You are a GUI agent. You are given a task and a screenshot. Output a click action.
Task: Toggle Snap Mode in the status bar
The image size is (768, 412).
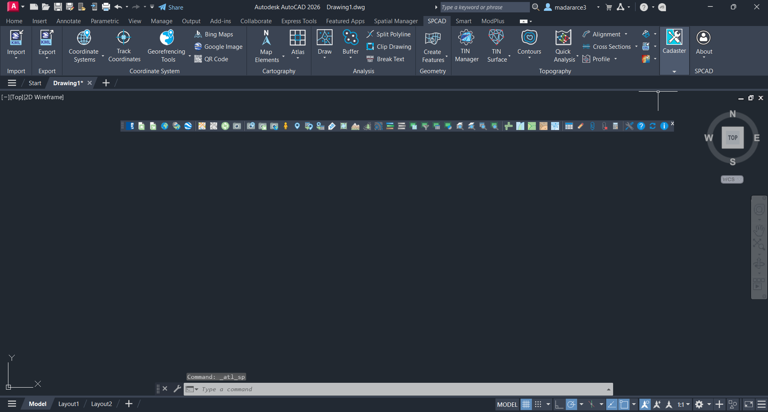pyautogui.click(x=538, y=404)
